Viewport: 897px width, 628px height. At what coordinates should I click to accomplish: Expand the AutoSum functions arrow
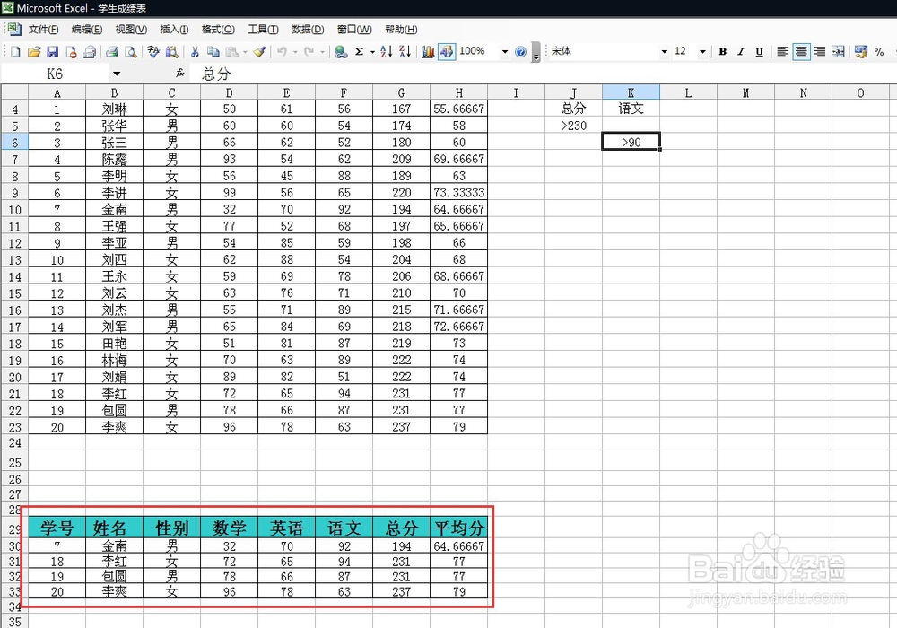coord(372,52)
